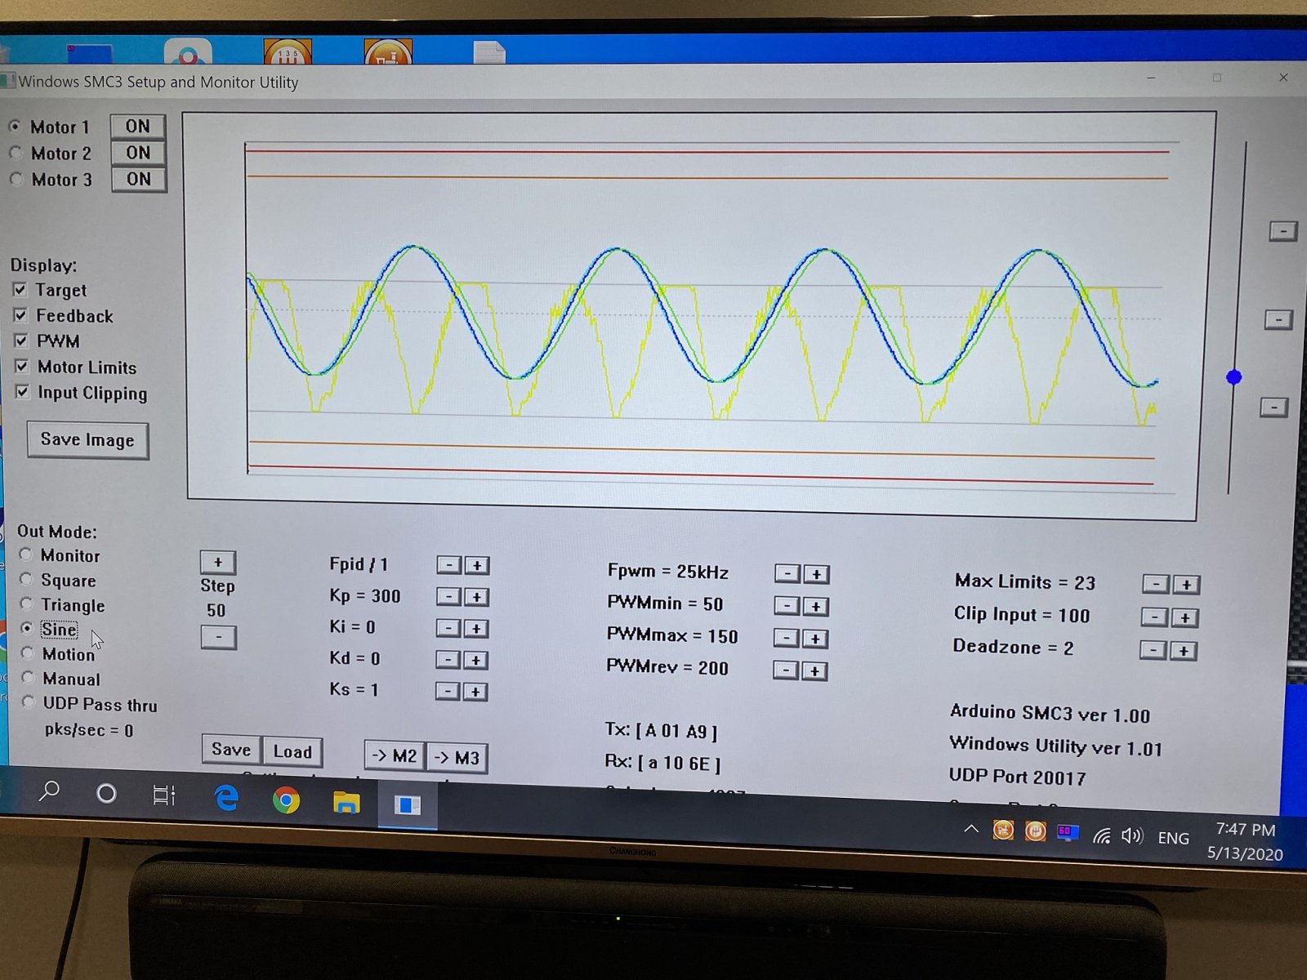Select Sine out mode
Viewport: 1307px width, 980px height.
pyautogui.click(x=27, y=628)
